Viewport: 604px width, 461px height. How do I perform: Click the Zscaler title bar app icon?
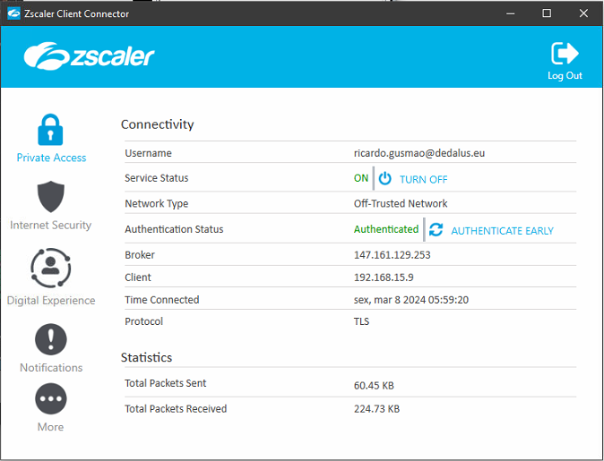pyautogui.click(x=13, y=13)
